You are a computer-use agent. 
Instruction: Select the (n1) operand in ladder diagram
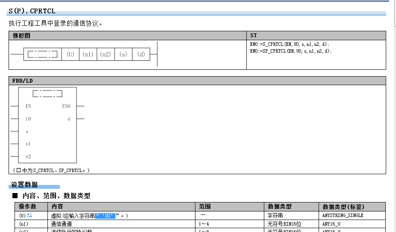pyautogui.click(x=88, y=54)
